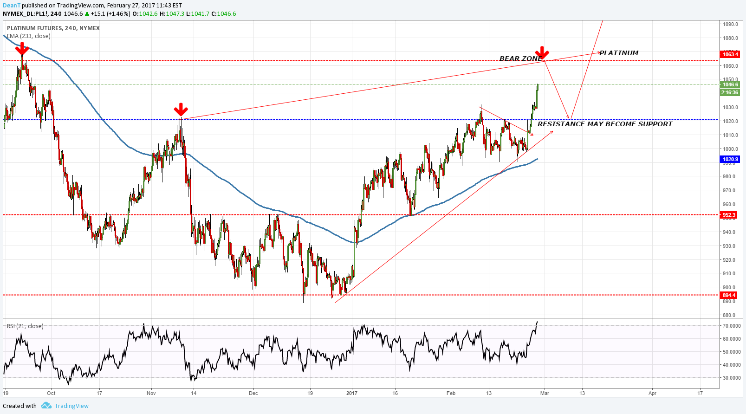This screenshot has height=414, width=746.
Task: Select the PLATINUM FUTURES, 240, NYMEX legend
Action: pos(53,28)
